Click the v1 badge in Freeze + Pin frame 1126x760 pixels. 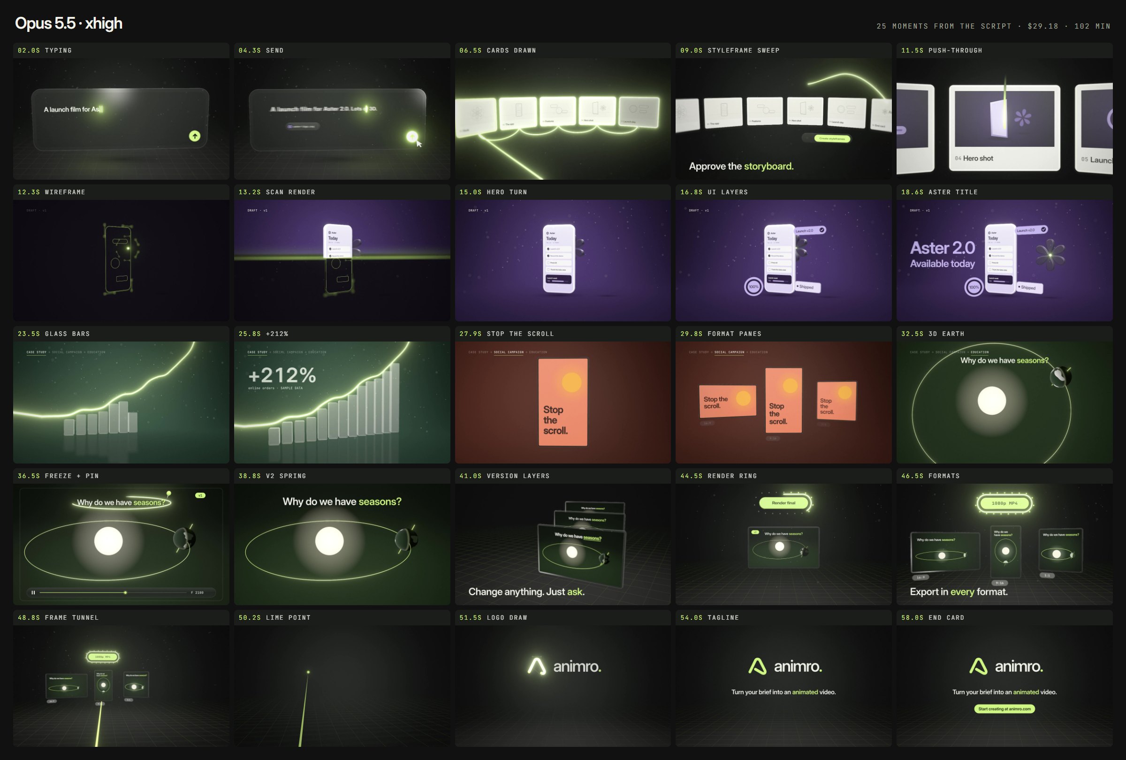(x=200, y=495)
